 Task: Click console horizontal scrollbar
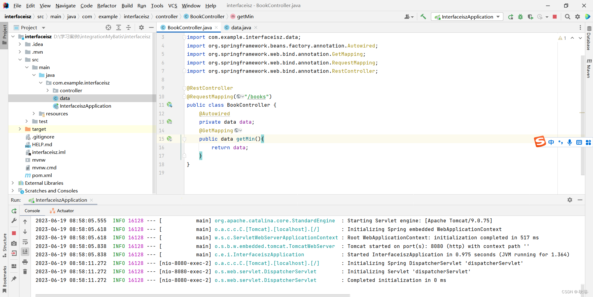point(193,295)
